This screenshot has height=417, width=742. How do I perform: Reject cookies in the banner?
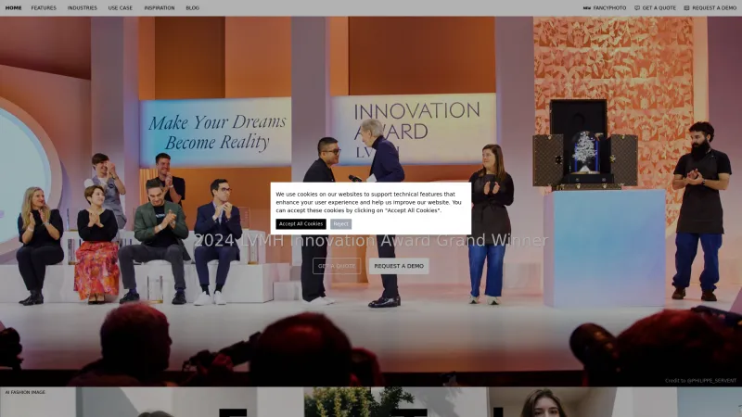point(340,224)
